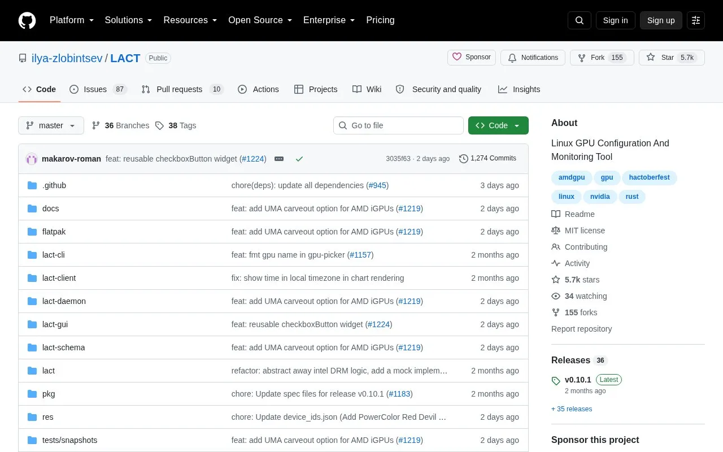Viewport: 723px width, 452px height.
Task: Open the 38 Tags page
Action: pyautogui.click(x=176, y=125)
